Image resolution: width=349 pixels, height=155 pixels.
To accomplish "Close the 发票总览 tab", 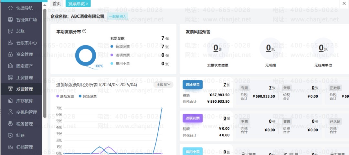I will (87, 4).
